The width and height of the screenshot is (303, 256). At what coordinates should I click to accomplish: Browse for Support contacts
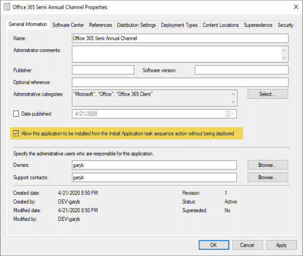pos(268,177)
